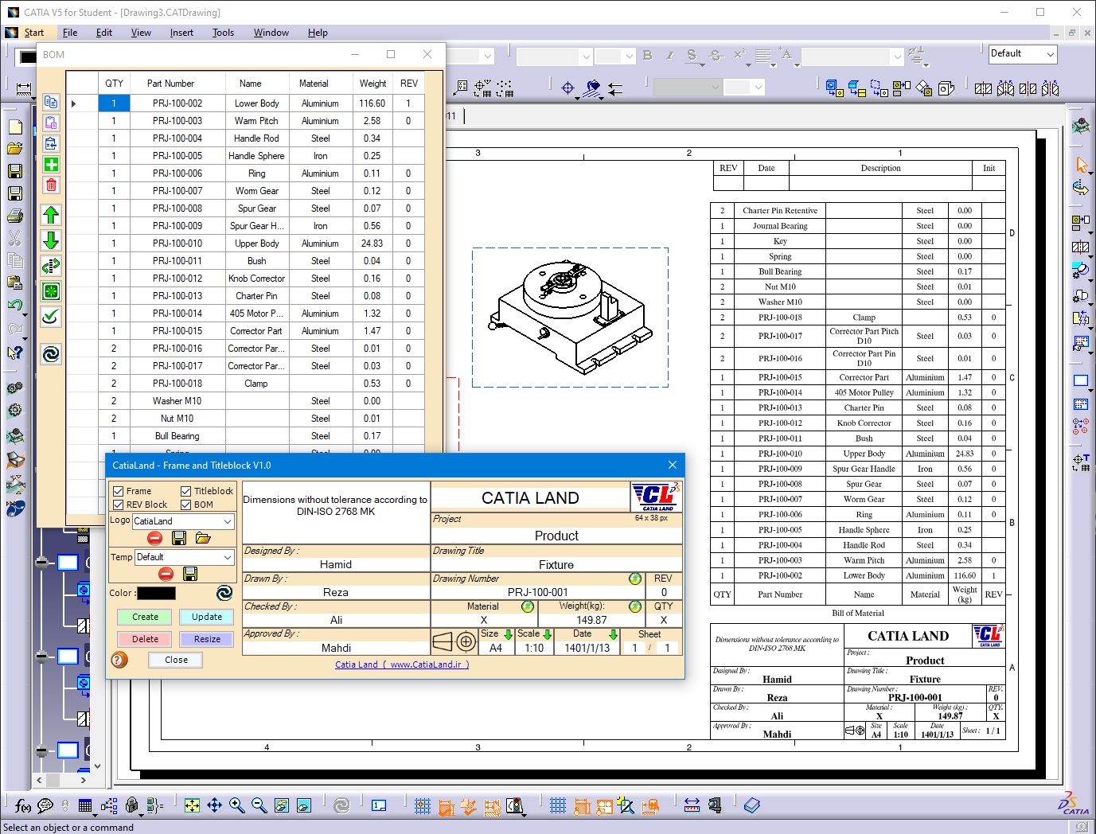1096x834 pixels.
Task: Toggle the Titleblock checkbox
Action: (x=186, y=491)
